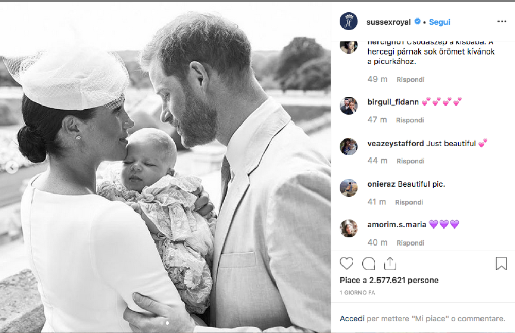Reply to veazeystafford's comment via Rispondi
The width and height of the screenshot is (515, 333).
(410, 161)
